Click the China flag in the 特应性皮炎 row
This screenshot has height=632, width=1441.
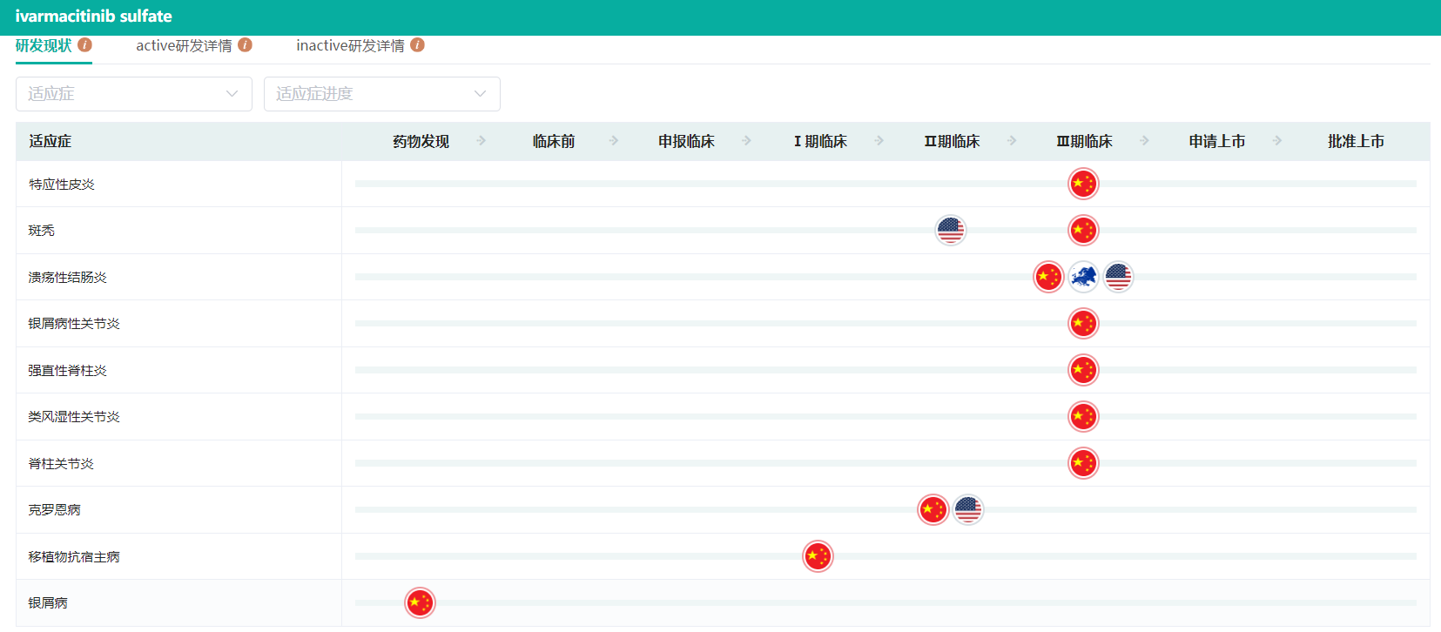tap(1083, 184)
